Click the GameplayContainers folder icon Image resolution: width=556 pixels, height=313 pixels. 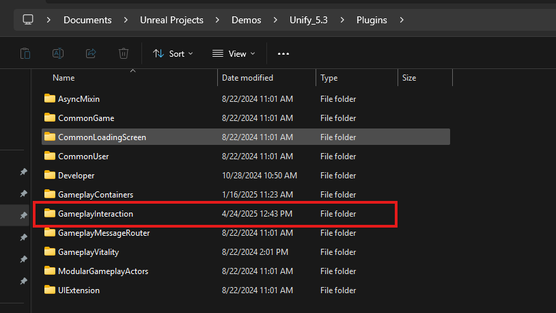[50, 195]
